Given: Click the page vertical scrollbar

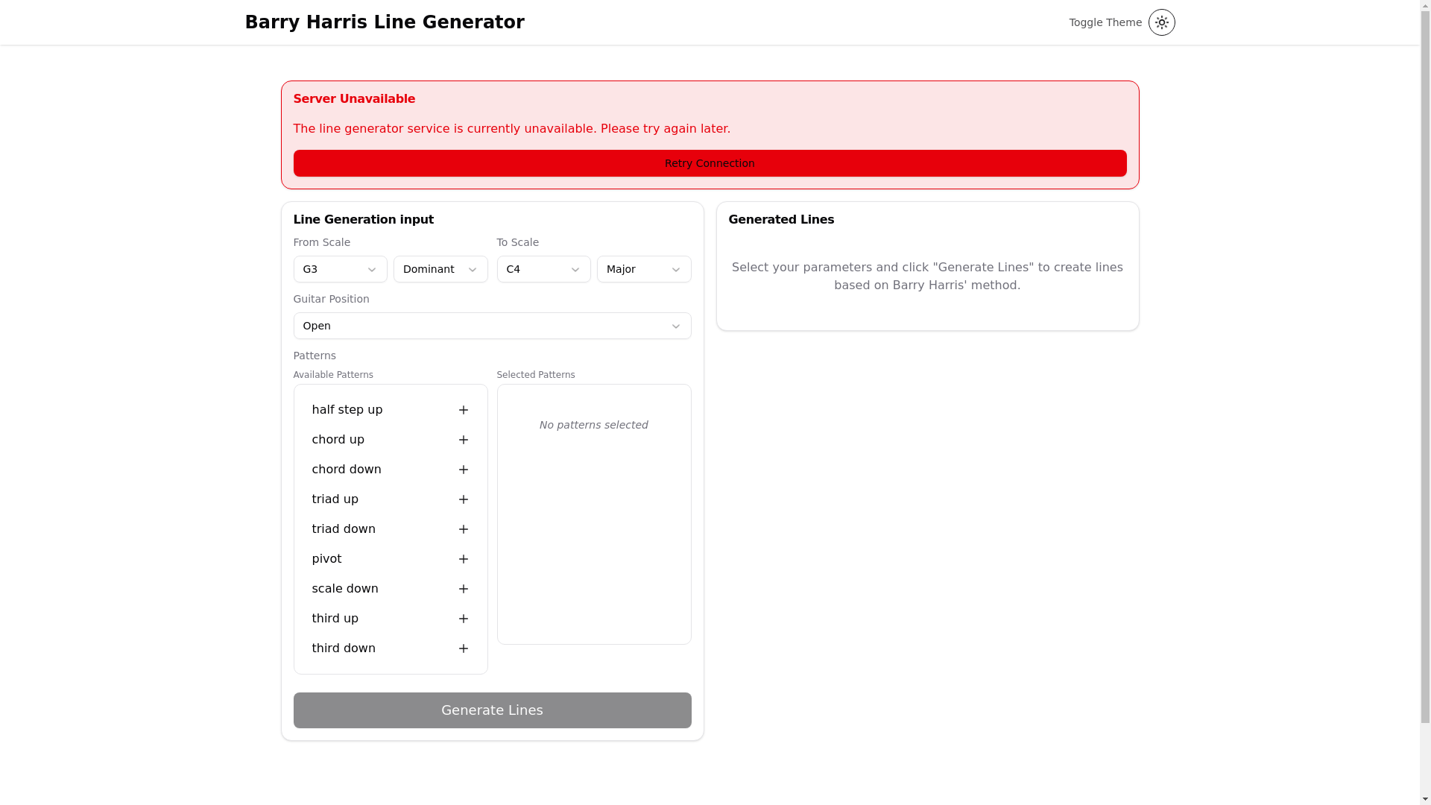Looking at the screenshot, I should (1425, 365).
